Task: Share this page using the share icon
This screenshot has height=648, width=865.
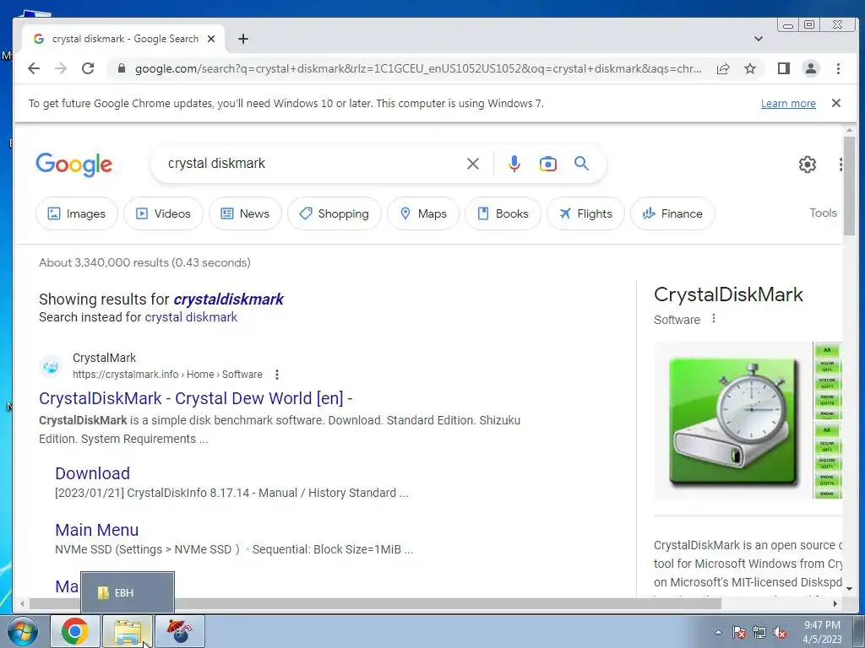Action: (x=723, y=68)
